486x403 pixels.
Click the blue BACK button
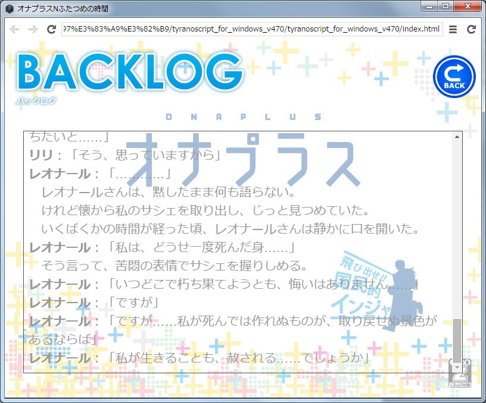(454, 77)
